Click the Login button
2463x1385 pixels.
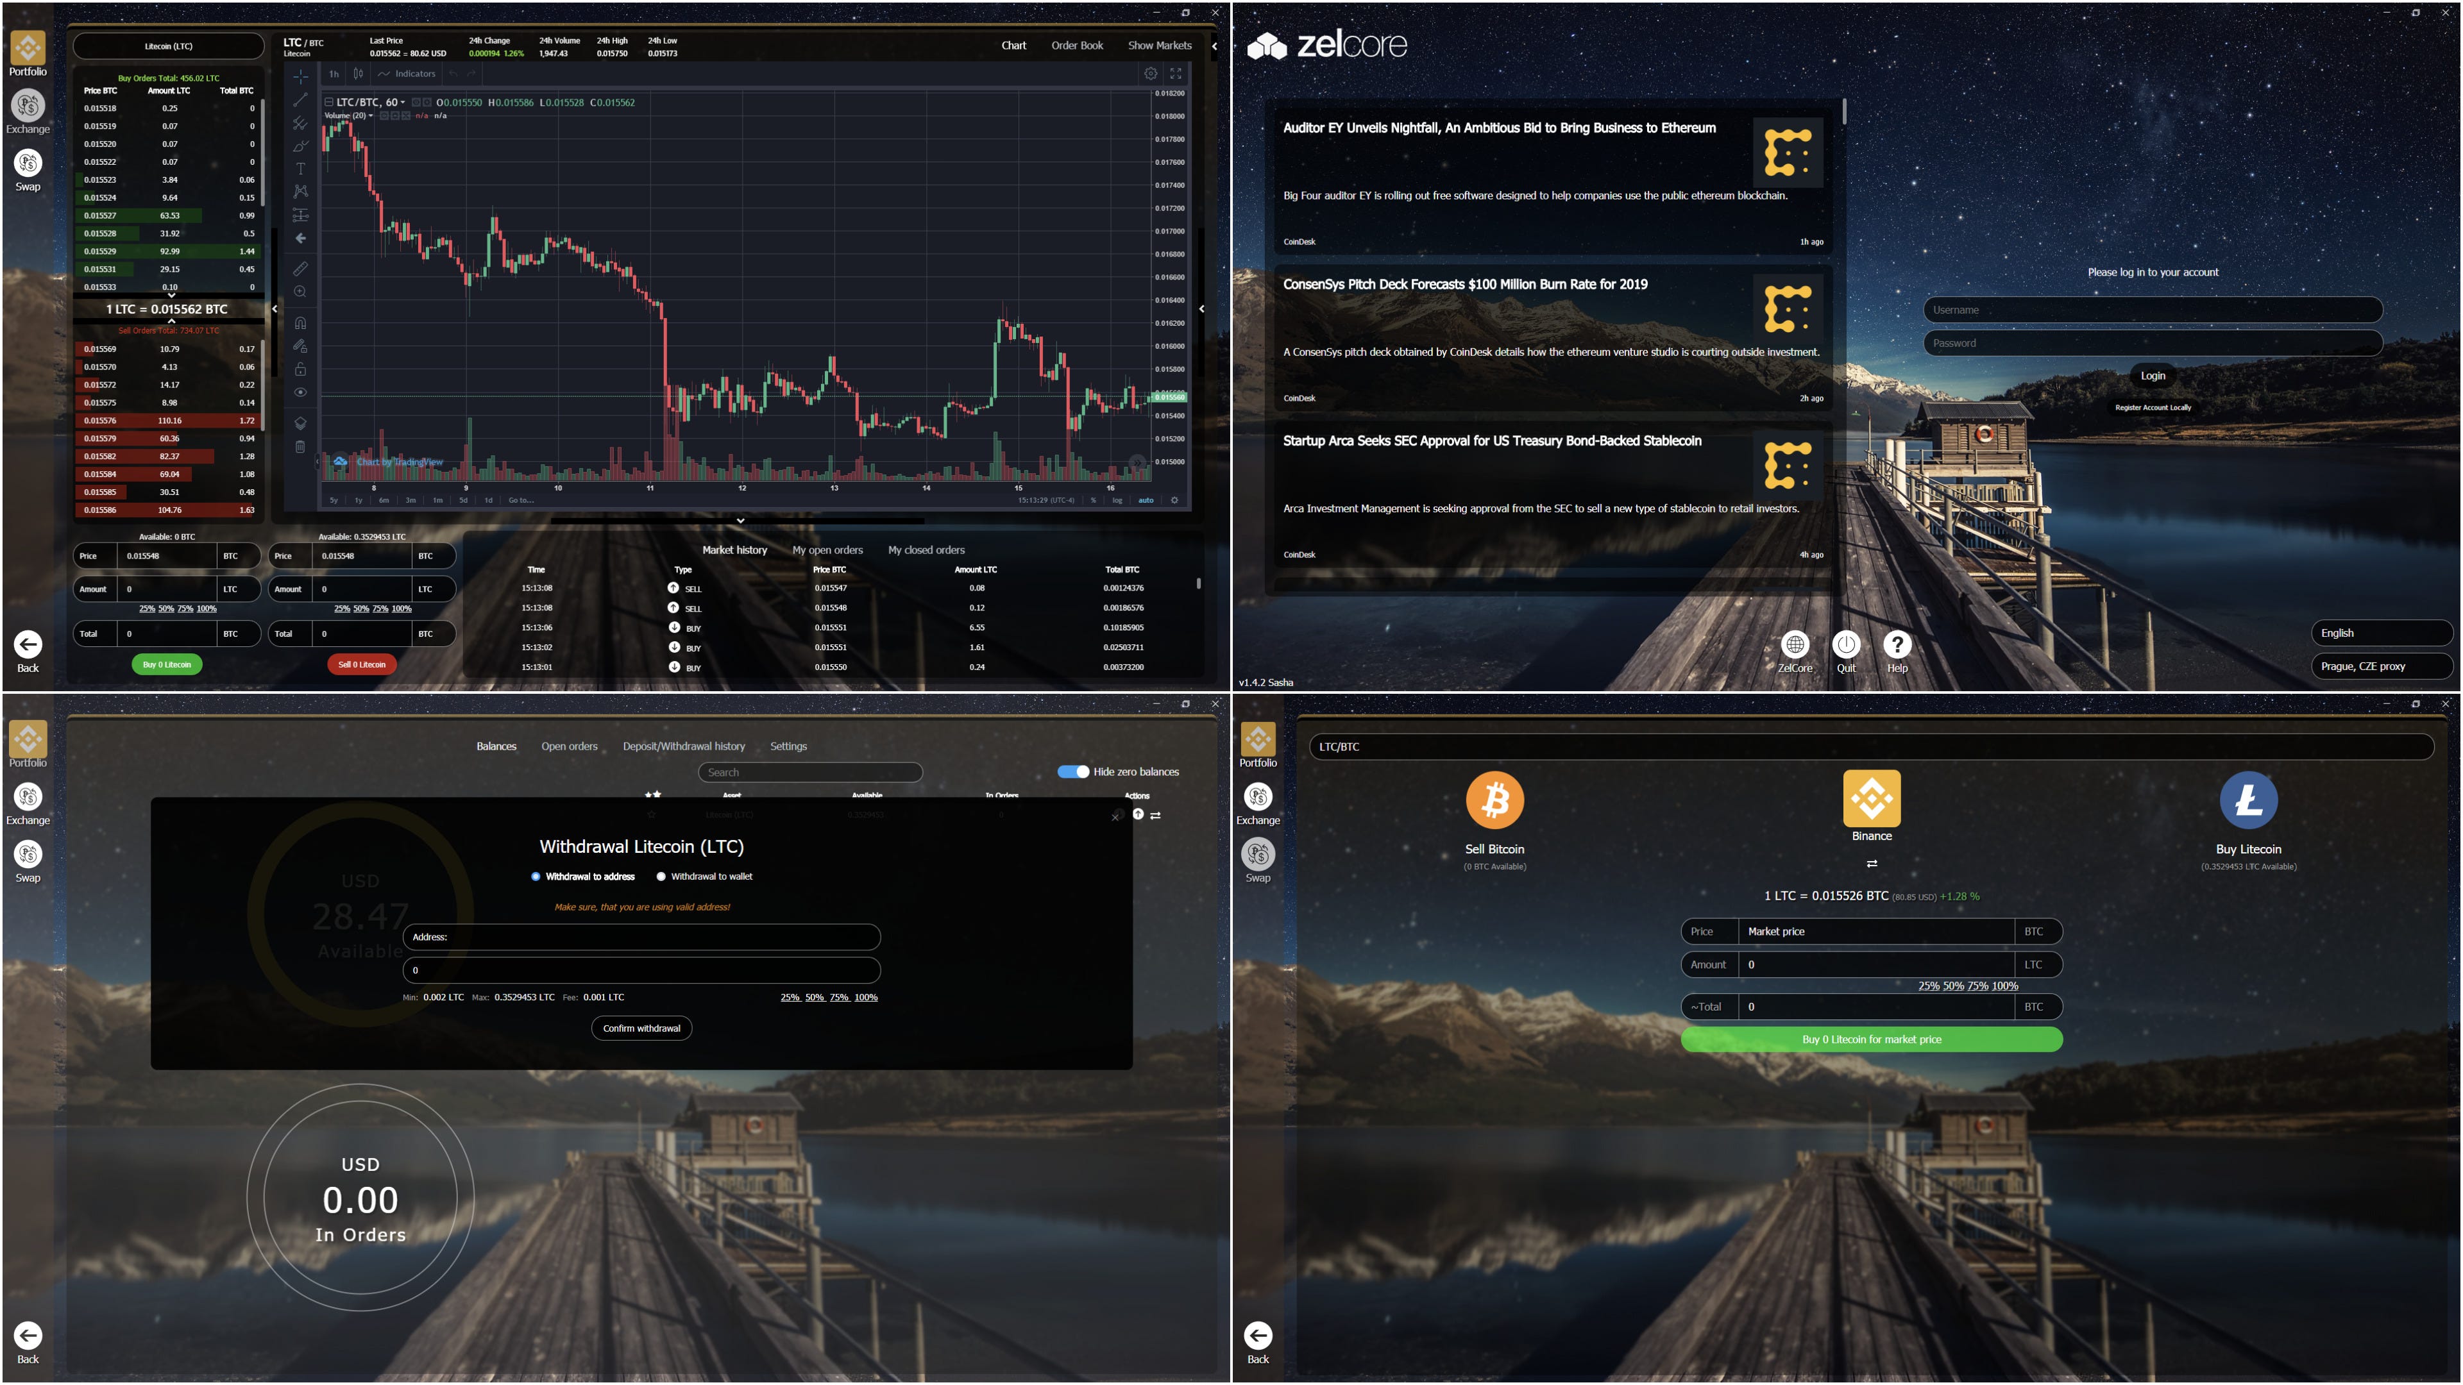[2153, 376]
